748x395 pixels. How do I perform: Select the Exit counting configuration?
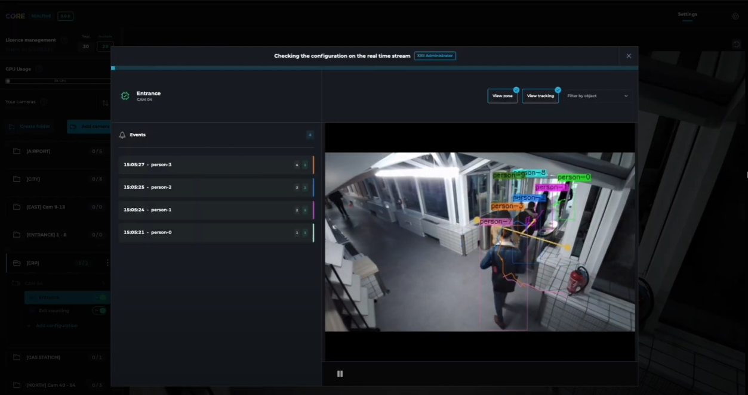click(x=54, y=311)
